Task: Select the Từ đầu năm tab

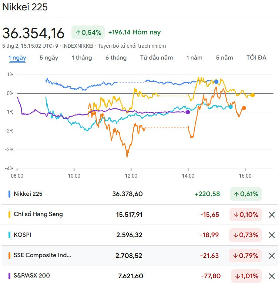Action: pos(157,58)
